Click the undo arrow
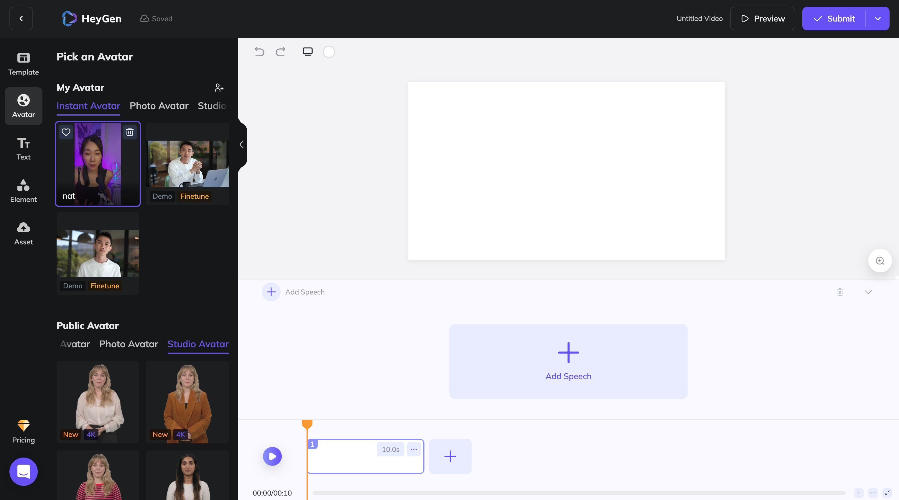The image size is (899, 500). pyautogui.click(x=259, y=52)
